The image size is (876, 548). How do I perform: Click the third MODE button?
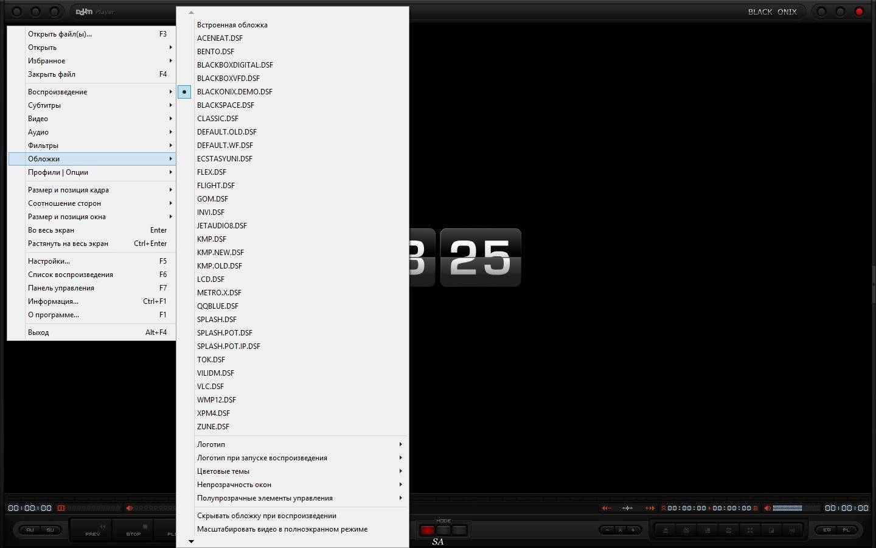coord(459,530)
